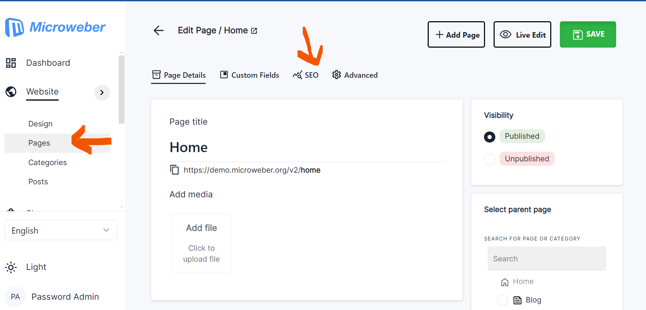Click the Microweber logo

coord(55,27)
